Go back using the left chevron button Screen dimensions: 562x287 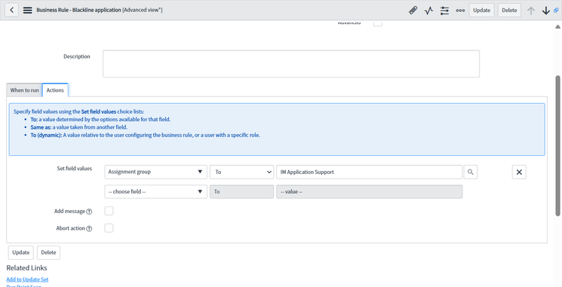click(12, 10)
